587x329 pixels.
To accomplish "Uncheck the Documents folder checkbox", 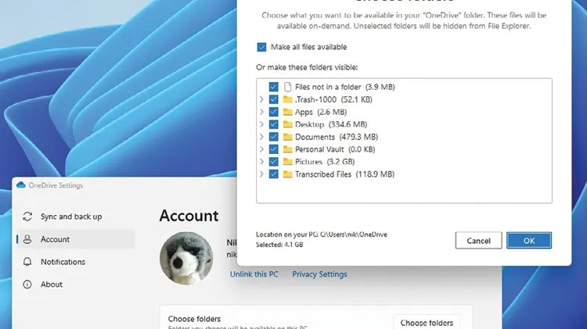I will (x=274, y=137).
